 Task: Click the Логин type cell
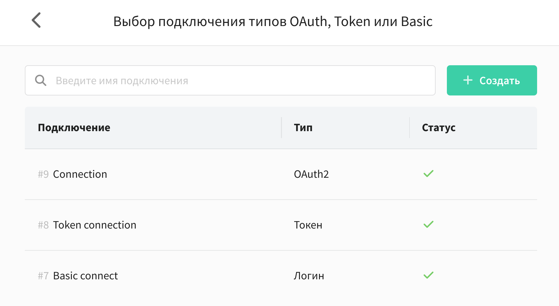click(309, 276)
